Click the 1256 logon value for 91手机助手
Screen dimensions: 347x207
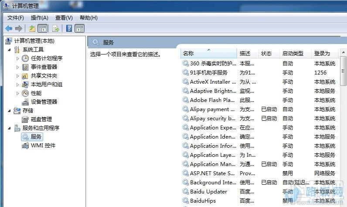click(320, 72)
